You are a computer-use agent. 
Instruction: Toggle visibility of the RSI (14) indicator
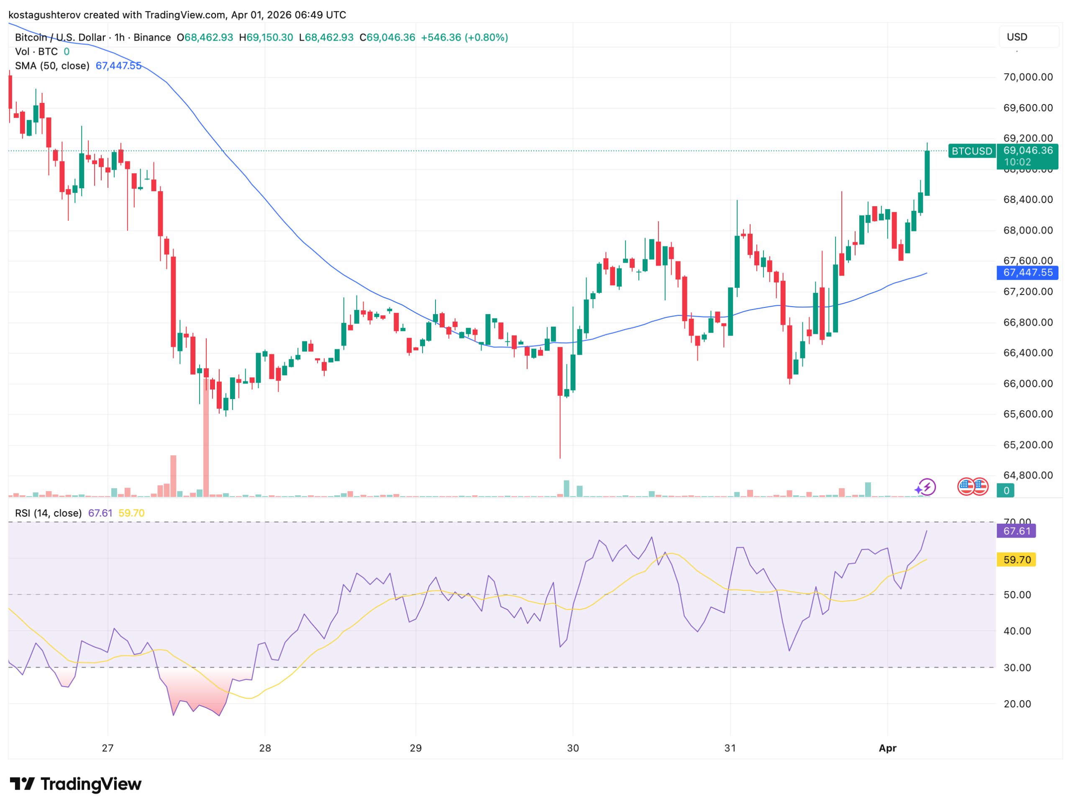(x=49, y=513)
